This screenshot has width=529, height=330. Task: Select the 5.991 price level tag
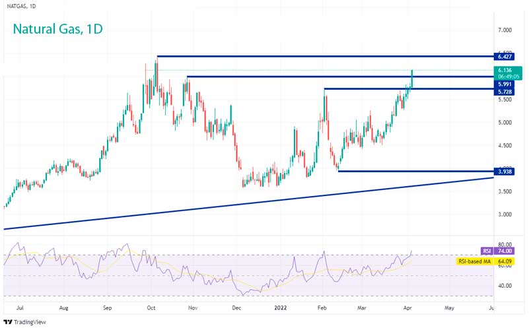click(x=507, y=84)
